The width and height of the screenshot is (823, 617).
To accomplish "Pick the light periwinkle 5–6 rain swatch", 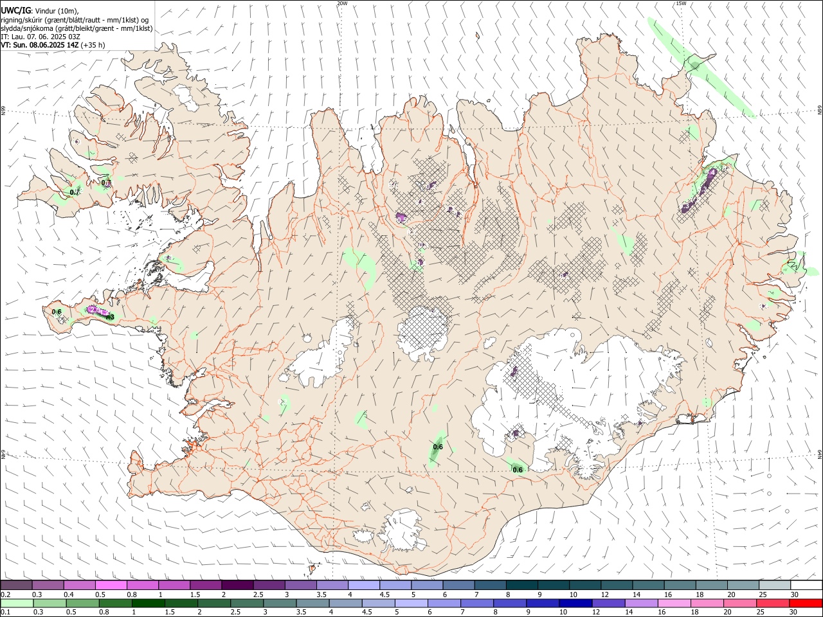I will pos(411,604).
